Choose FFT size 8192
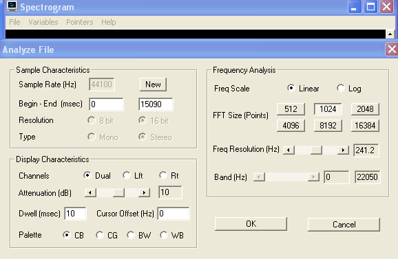The image size is (398, 259). [328, 126]
